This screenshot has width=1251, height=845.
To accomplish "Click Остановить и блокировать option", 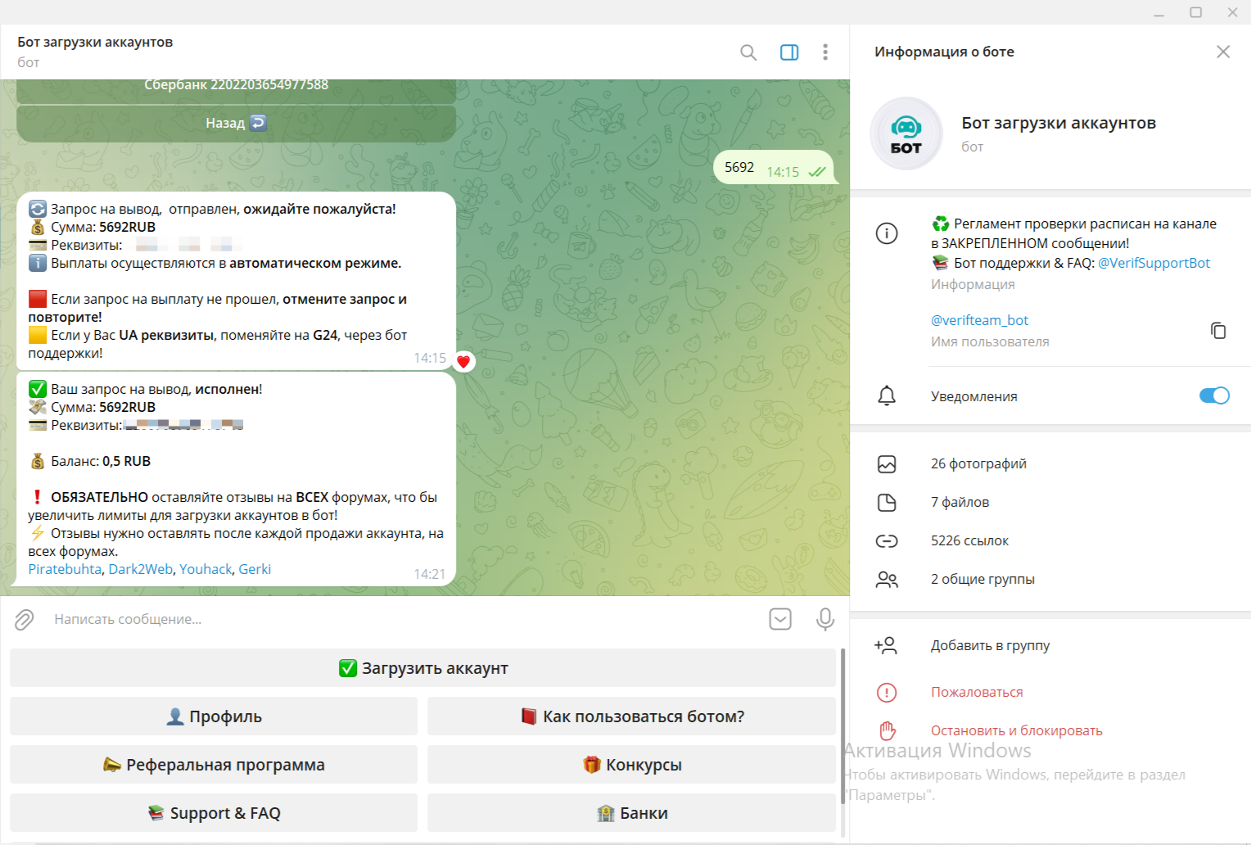I will pyautogui.click(x=1016, y=730).
